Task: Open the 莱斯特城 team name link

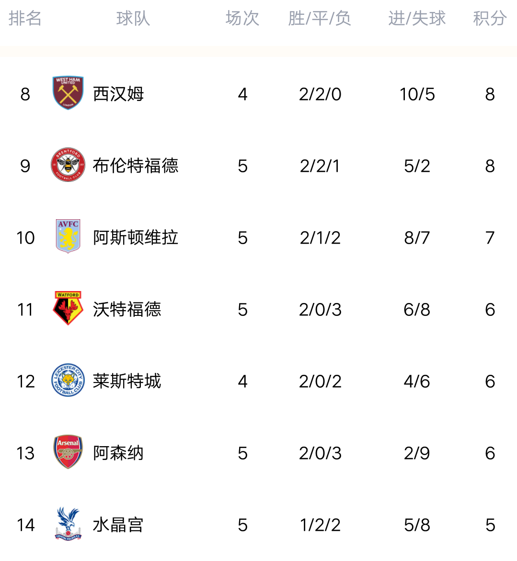Action: [x=127, y=381]
